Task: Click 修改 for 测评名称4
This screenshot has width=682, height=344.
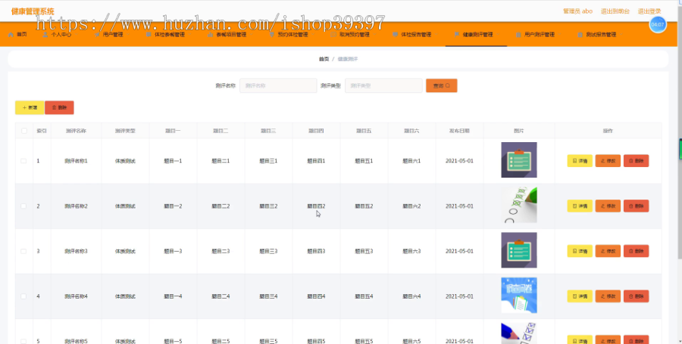Action: (x=608, y=296)
